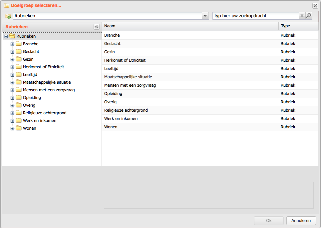Sort by the Naam column header
This screenshot has width=321, height=228.
[x=190, y=26]
